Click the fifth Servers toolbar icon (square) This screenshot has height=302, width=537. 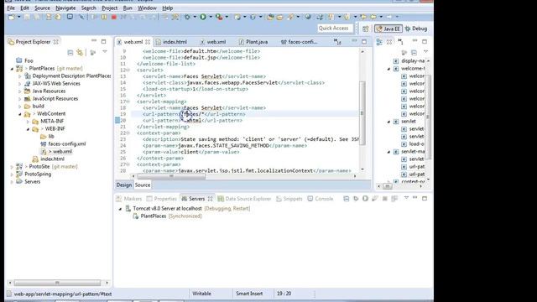pyautogui.click(x=384, y=199)
